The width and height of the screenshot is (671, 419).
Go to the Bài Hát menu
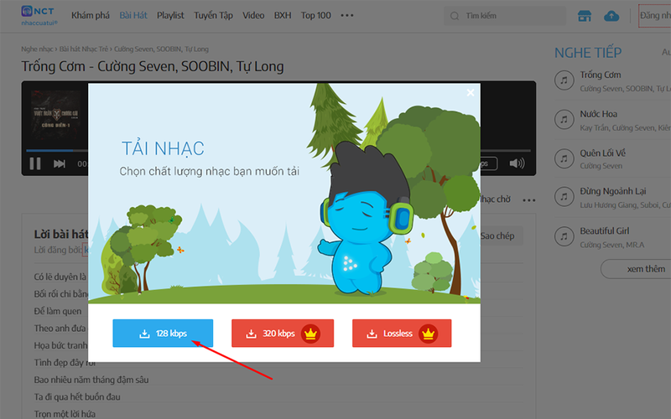click(133, 15)
